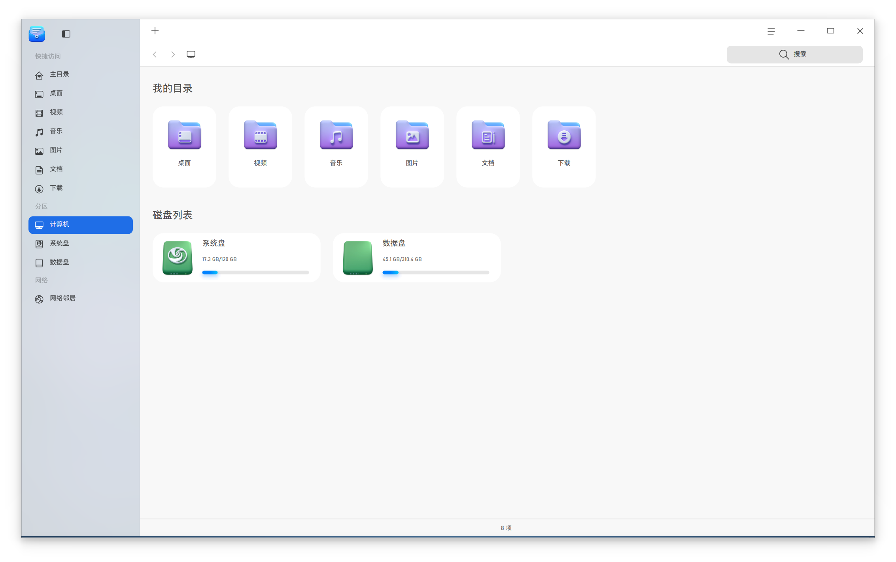
Task: Open the hamburger main menu
Action: [x=771, y=31]
